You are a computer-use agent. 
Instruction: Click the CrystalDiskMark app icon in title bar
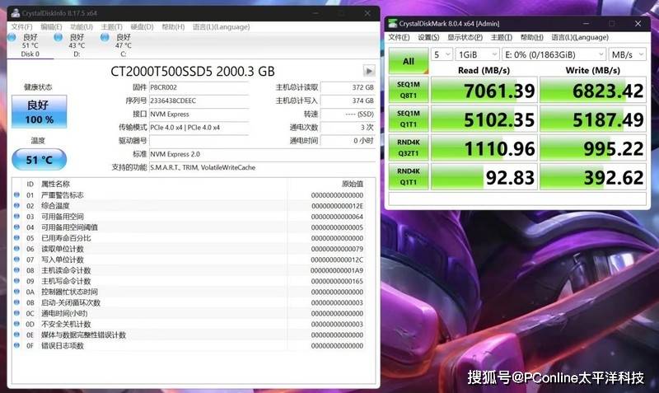(393, 24)
